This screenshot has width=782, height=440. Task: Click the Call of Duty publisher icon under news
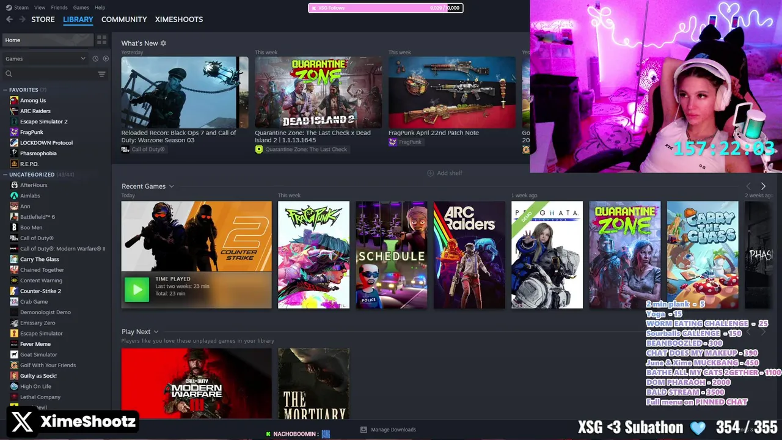click(125, 149)
